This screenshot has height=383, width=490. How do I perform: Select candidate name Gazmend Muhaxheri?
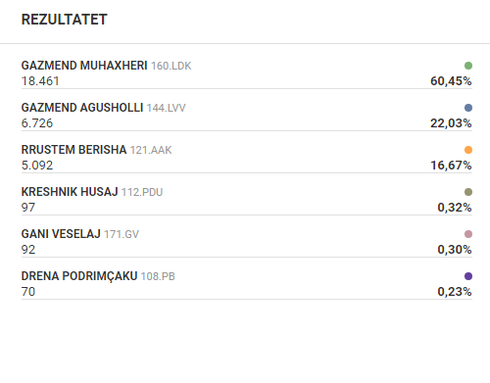pyautogui.click(x=84, y=66)
